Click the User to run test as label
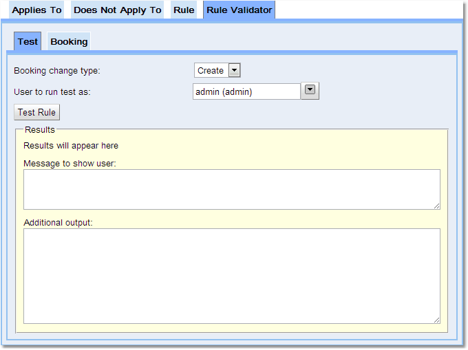The height and width of the screenshot is (350, 468). pos(52,91)
